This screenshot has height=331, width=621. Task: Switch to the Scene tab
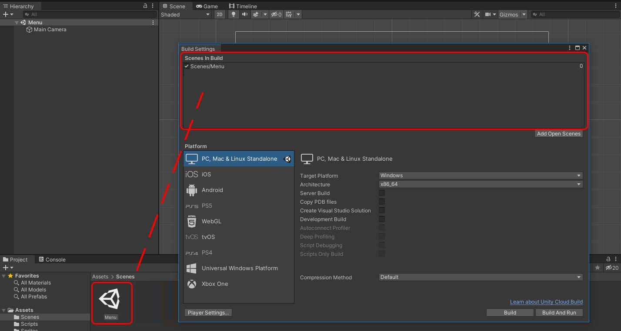coord(174,6)
